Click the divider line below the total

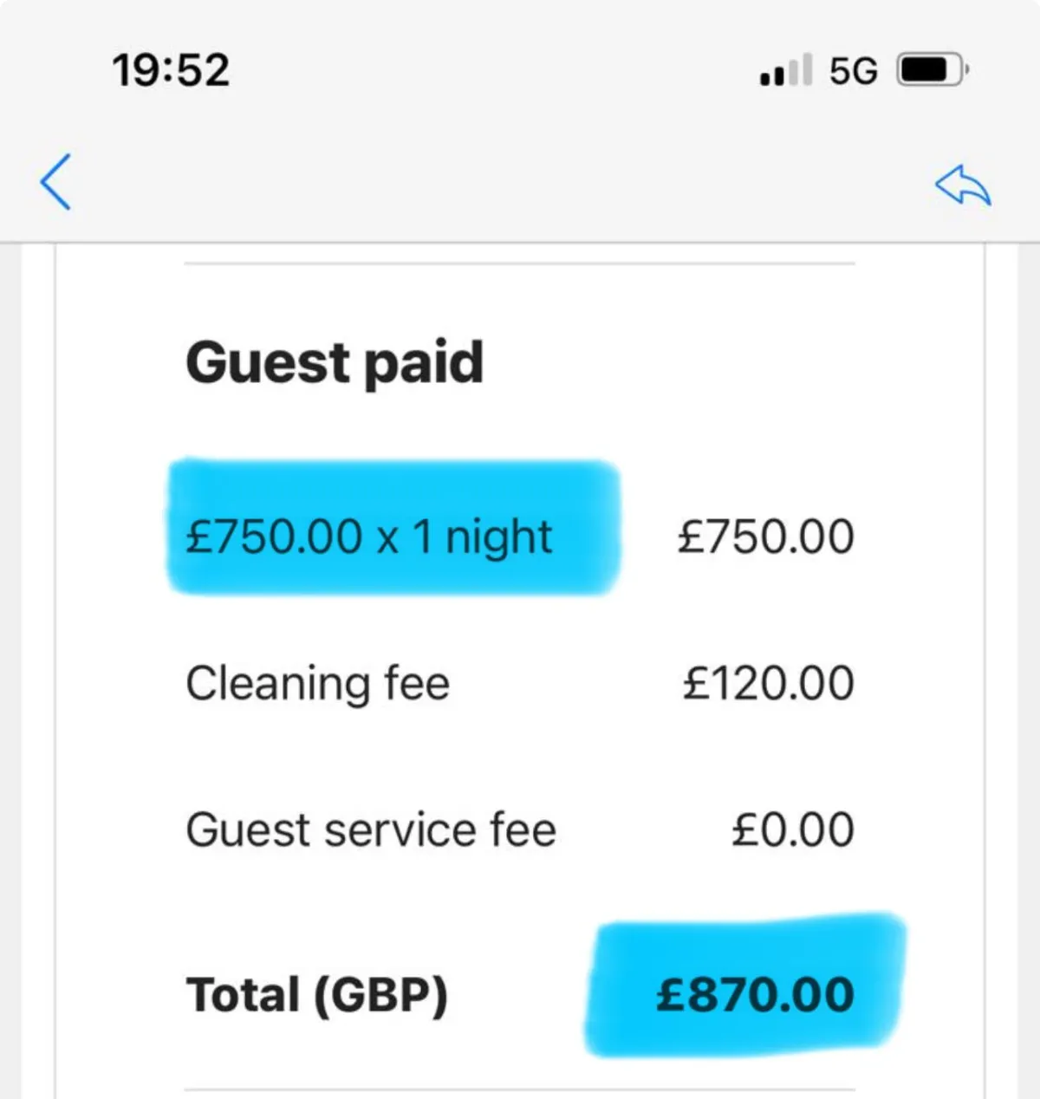click(x=520, y=1089)
